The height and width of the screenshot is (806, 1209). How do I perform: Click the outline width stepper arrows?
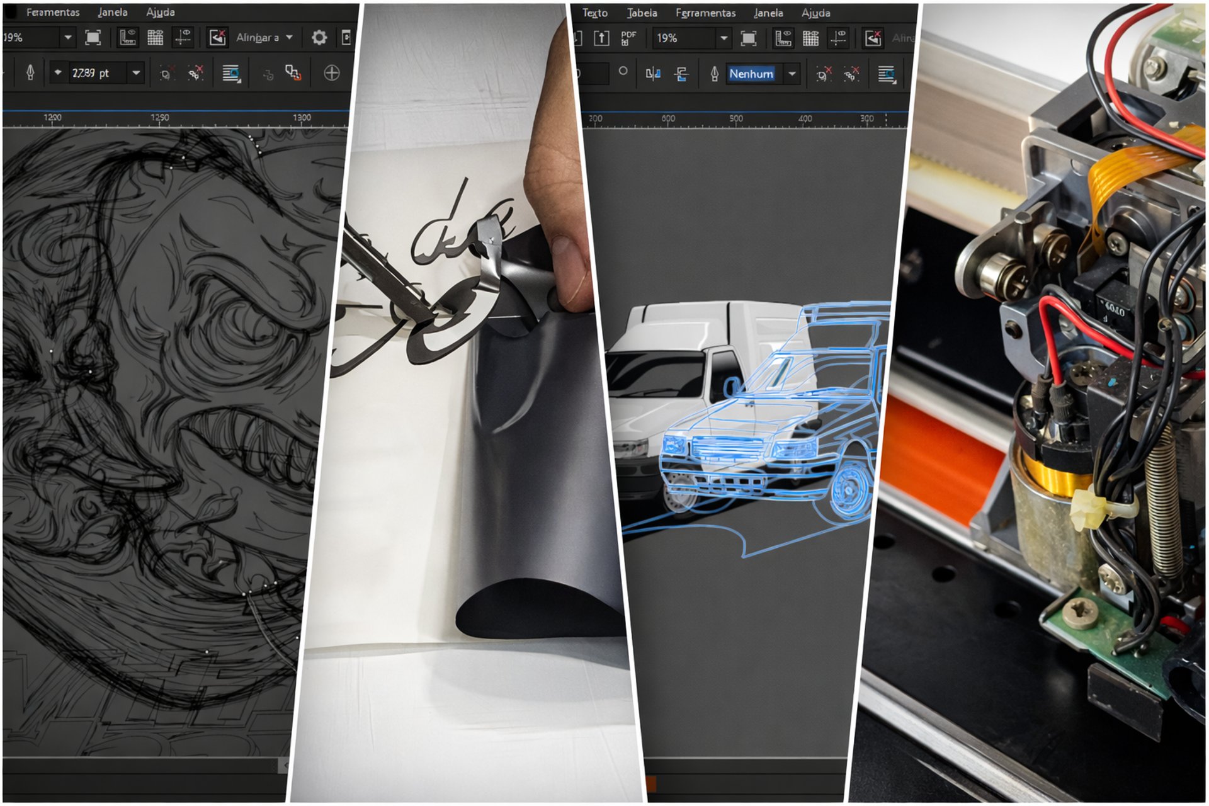point(58,73)
